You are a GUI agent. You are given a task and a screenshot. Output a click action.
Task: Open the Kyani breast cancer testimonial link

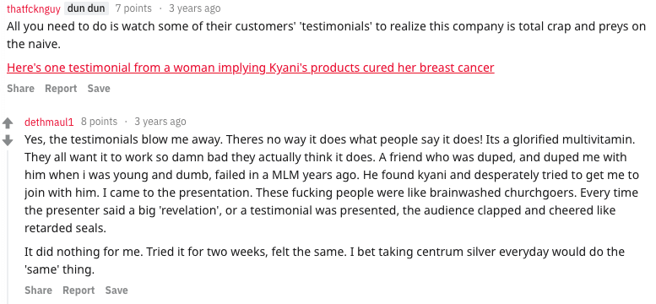tap(251, 68)
